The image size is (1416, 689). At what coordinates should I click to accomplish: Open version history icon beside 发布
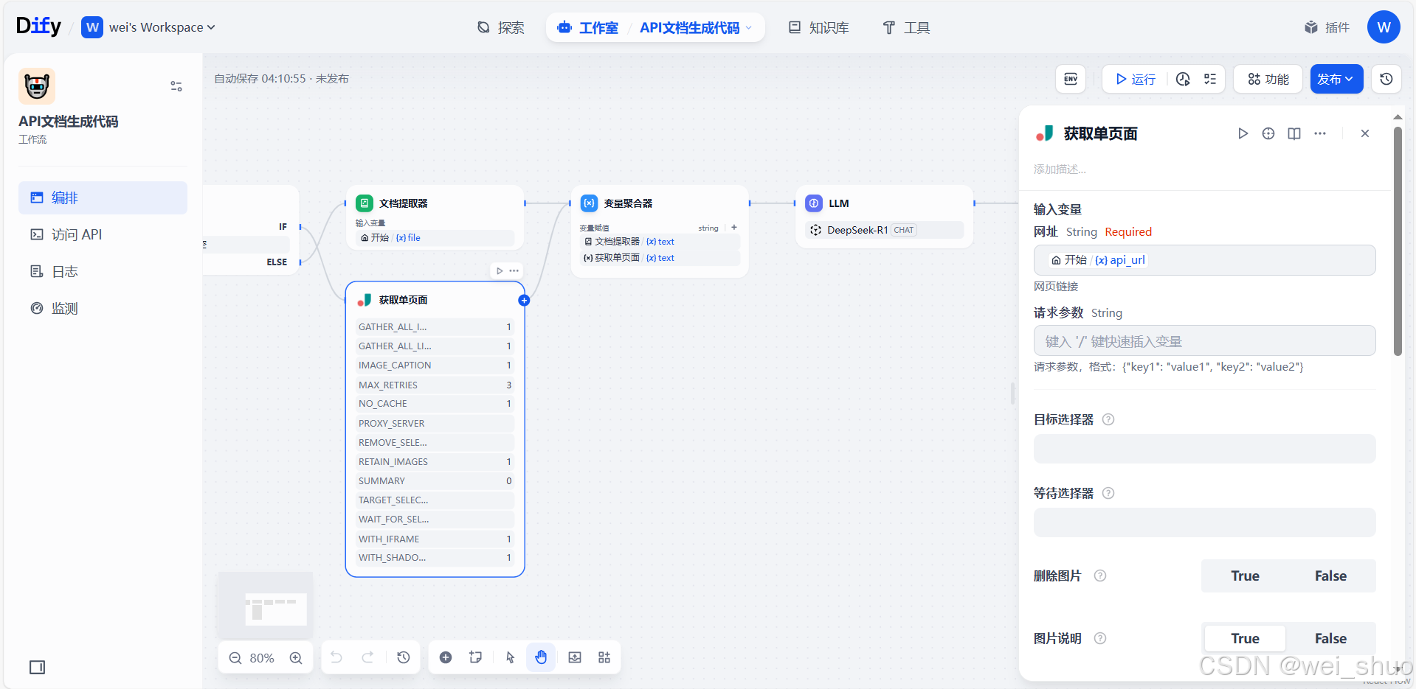(1386, 79)
